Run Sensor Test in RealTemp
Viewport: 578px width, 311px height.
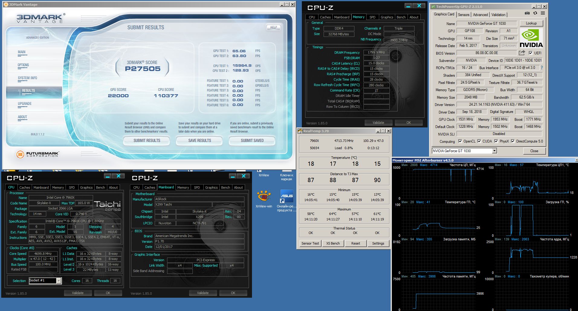coord(310,243)
